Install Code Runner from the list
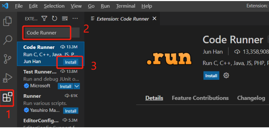Image resolution: width=269 pixels, height=128 pixels. [71, 62]
